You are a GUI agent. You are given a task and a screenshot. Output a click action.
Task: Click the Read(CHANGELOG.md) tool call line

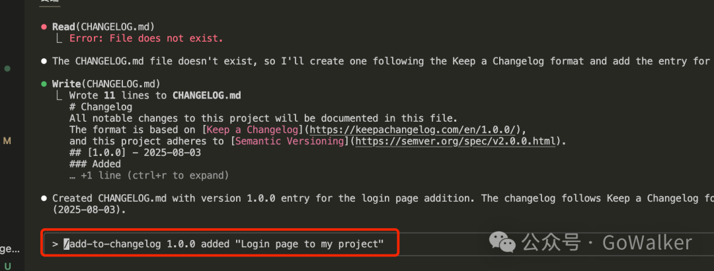click(103, 27)
